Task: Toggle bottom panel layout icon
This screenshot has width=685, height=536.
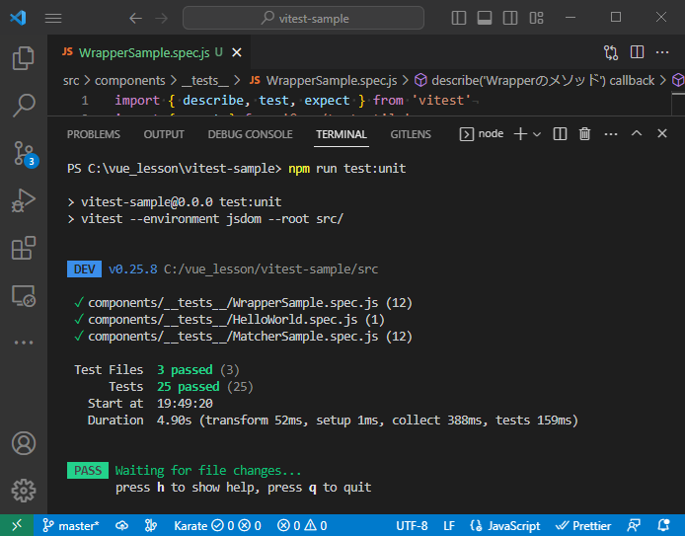Action: coord(484,18)
